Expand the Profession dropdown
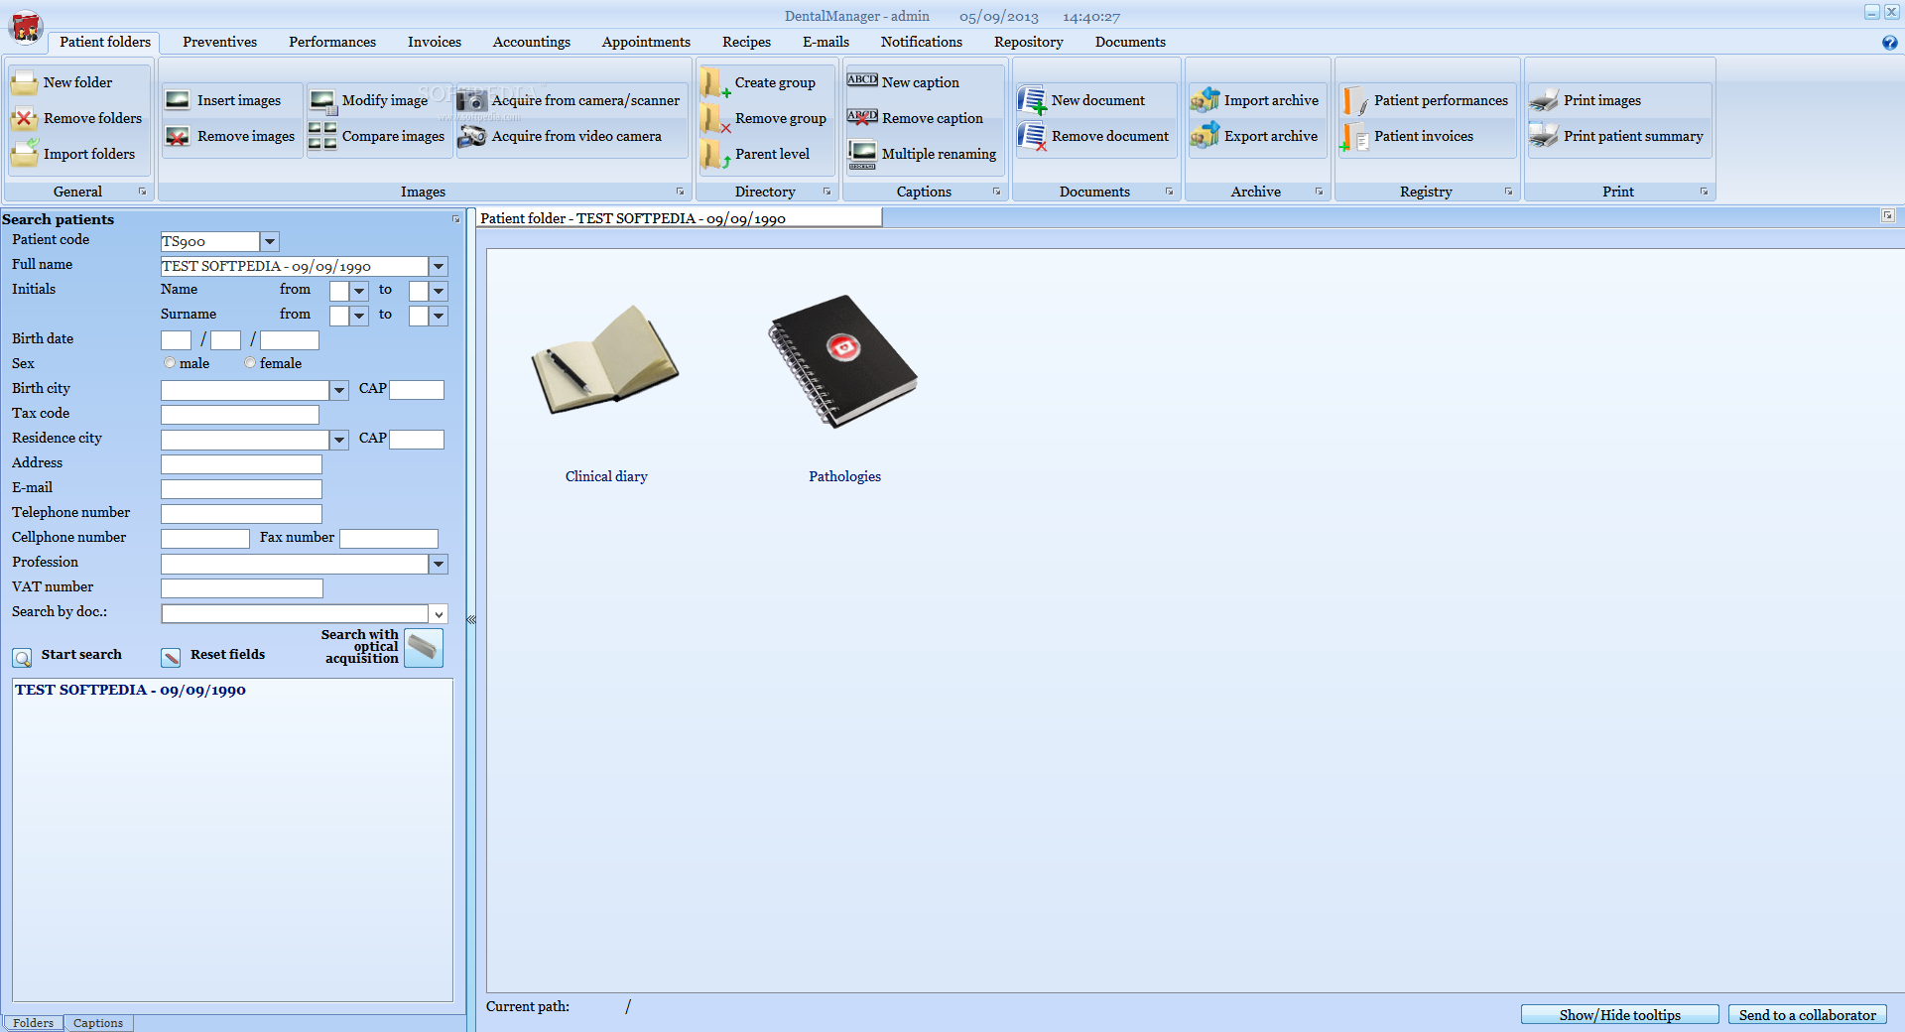1905x1032 pixels. coord(439,564)
